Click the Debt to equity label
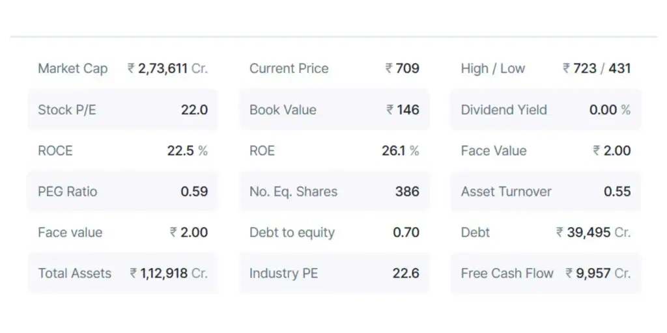Screen dimensions: 667x333 point(292,233)
